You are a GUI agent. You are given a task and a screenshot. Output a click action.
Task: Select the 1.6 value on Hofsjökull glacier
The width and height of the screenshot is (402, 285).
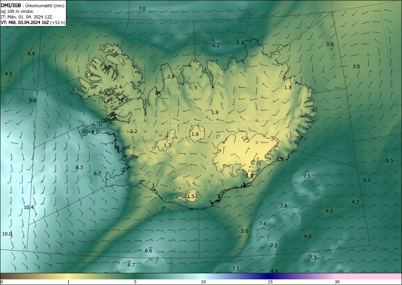(195, 134)
